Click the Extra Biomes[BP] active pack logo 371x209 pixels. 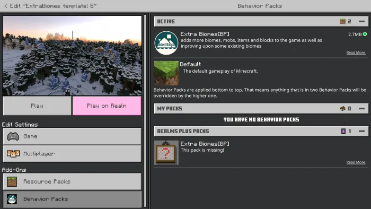point(166,43)
